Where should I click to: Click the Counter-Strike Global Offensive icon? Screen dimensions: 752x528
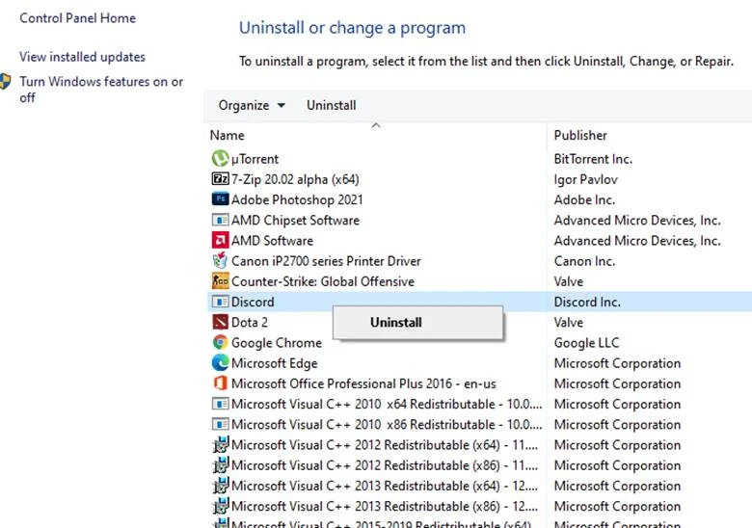coord(220,281)
